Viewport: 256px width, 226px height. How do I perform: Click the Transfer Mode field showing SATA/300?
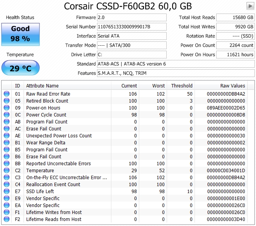point(132,45)
